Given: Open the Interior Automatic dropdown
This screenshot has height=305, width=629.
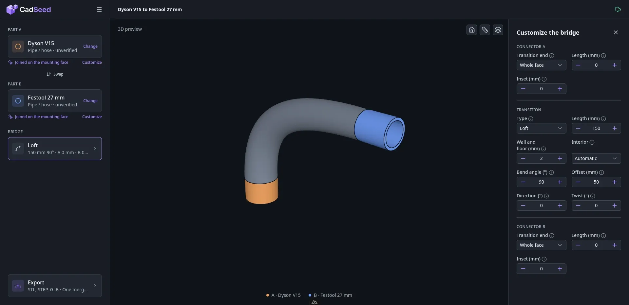Looking at the screenshot, I should tap(596, 158).
